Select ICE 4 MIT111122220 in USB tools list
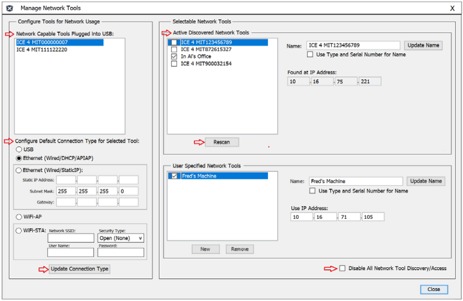The height and width of the screenshot is (301, 463). tap(42, 49)
